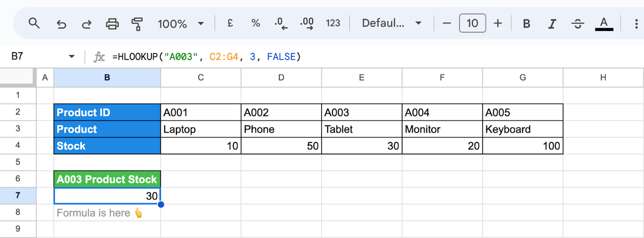Decrease font size with minus
Screen dimensions: 644x238
(x=447, y=23)
